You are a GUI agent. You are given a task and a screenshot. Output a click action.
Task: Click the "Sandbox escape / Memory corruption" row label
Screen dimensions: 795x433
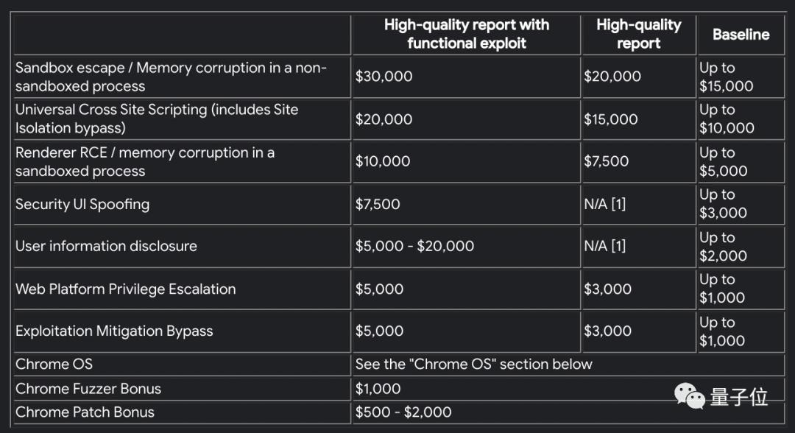pyautogui.click(x=171, y=77)
